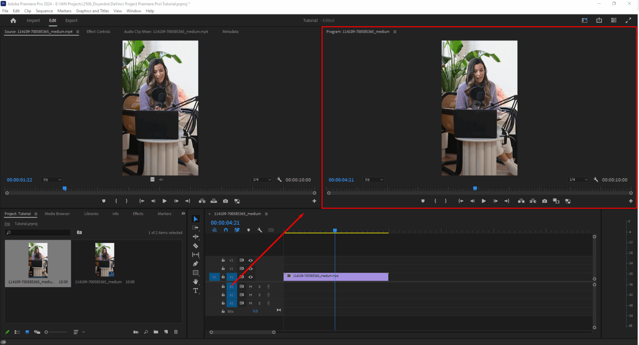Select the Pen tool in the timeline toolbar
639x345 pixels.
(x=196, y=263)
